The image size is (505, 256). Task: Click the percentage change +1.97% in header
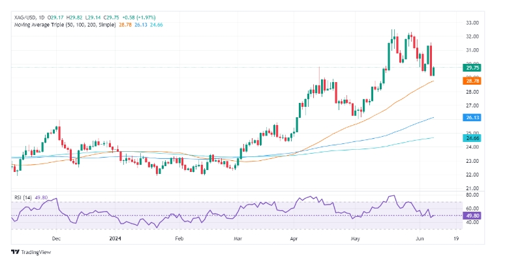(x=146, y=18)
